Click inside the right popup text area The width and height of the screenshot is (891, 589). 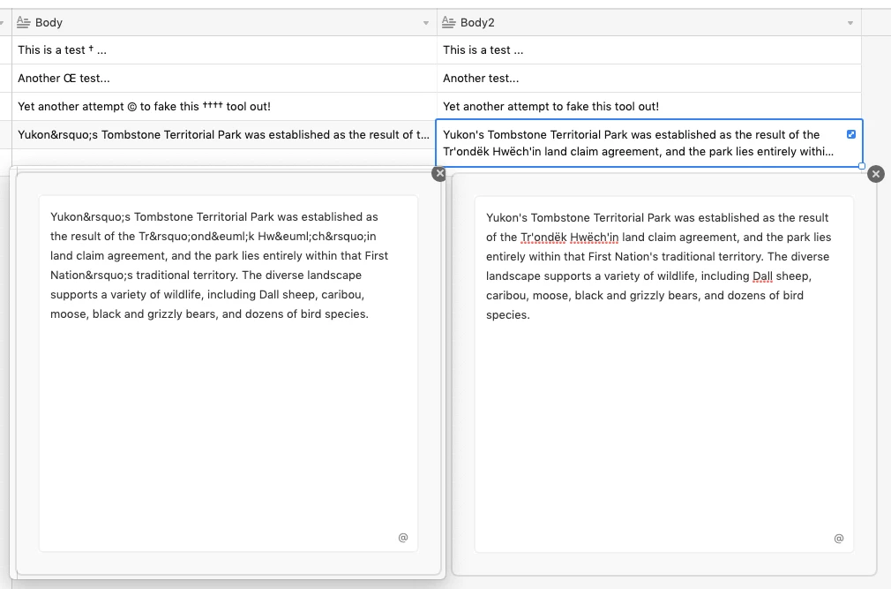coord(663,374)
